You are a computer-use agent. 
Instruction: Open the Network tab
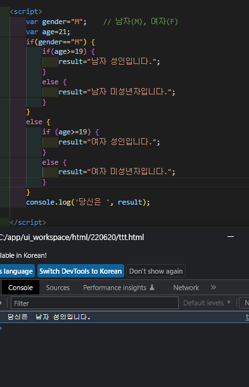pyautogui.click(x=186, y=288)
